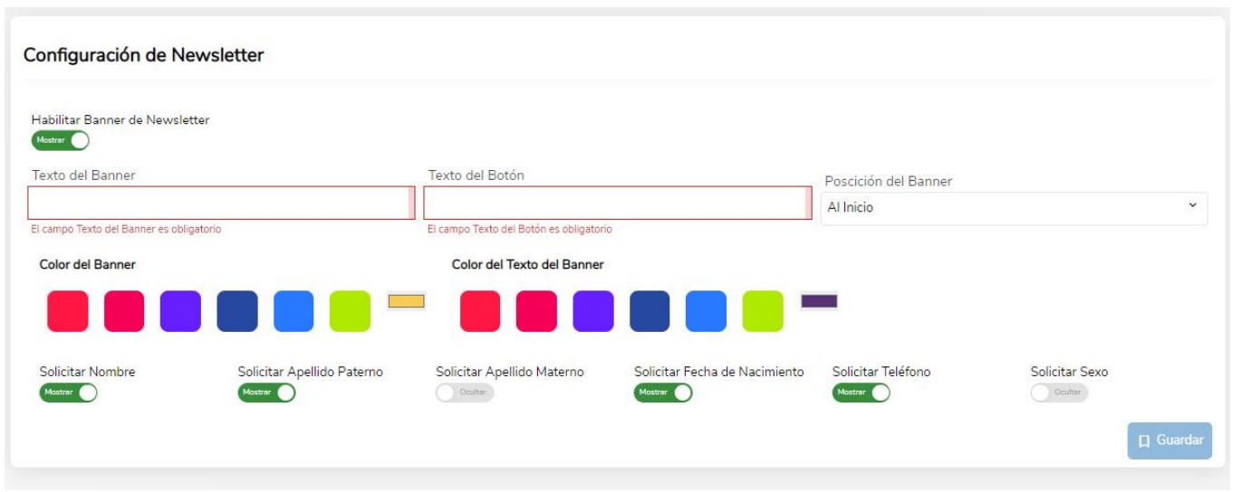Open the dark purple custom text color picker
The height and width of the screenshot is (492, 1242).
(x=820, y=301)
